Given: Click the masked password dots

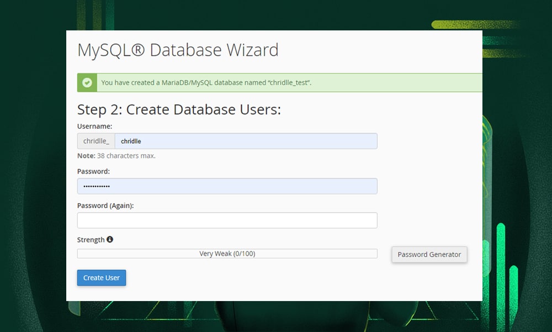Looking at the screenshot, I should [x=95, y=186].
